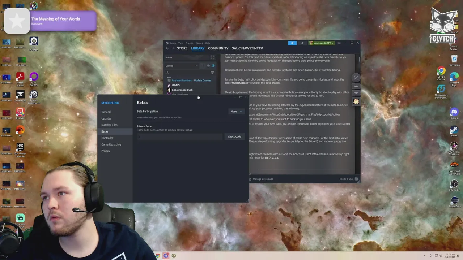Viewport: 463px width, 260px height.
Task: Open Streamlabs desktop shortcut
Action: pyautogui.click(x=20, y=220)
